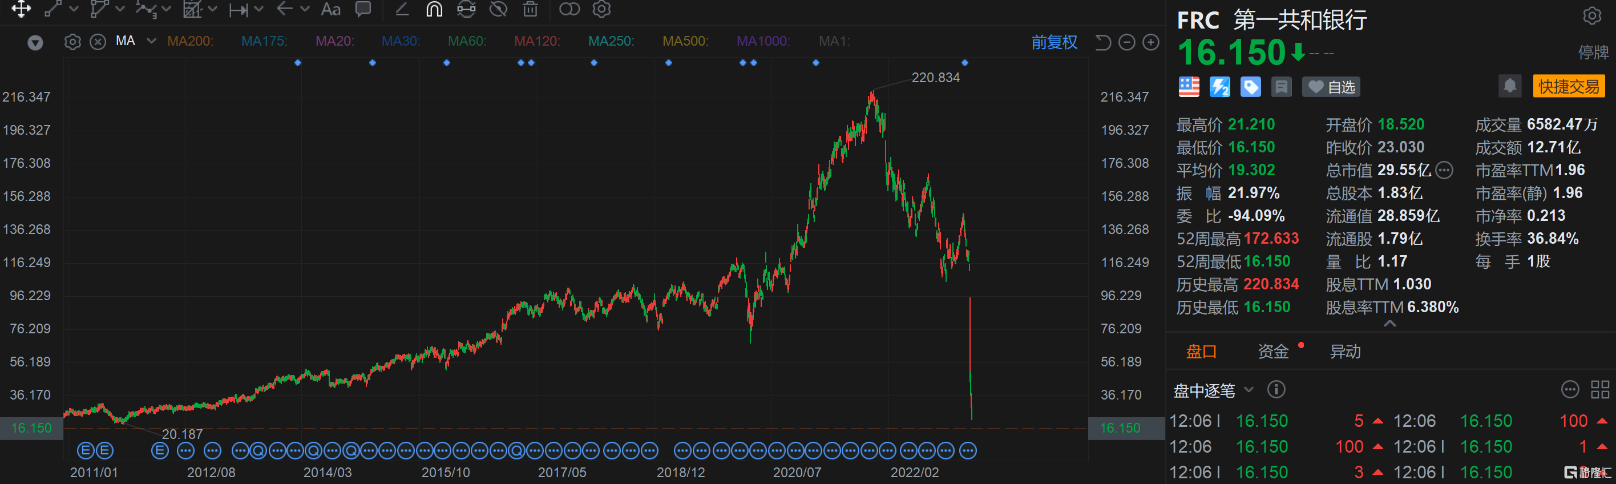Open polygon shape tool dropdown arrow
1616x484 pixels.
click(x=120, y=9)
